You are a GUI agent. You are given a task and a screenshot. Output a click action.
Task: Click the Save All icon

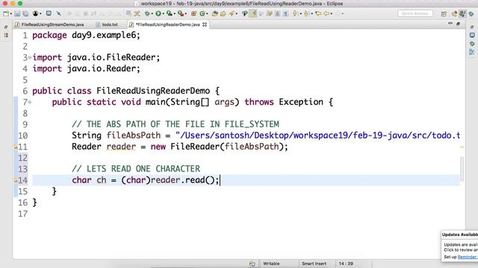(x=25, y=13)
